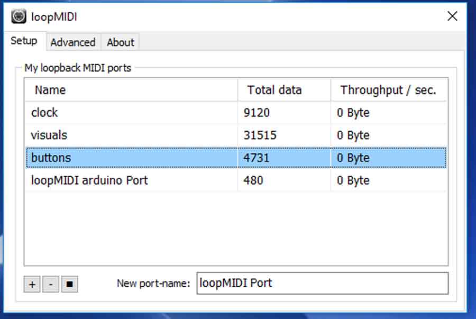Select the visuals port row
The width and height of the screenshot is (476, 319).
(236, 135)
